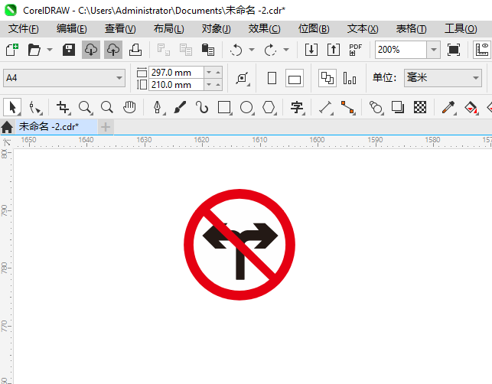Select the Zoom magnifier tool with flyout
Viewport: 492px width, 384px height.
86,107
